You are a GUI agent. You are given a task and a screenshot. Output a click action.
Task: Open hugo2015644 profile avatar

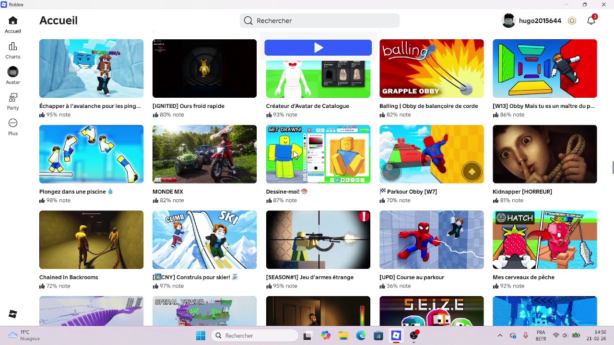point(508,21)
